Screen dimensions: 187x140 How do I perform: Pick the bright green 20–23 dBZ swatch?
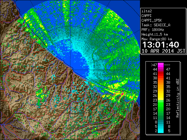point(161,104)
